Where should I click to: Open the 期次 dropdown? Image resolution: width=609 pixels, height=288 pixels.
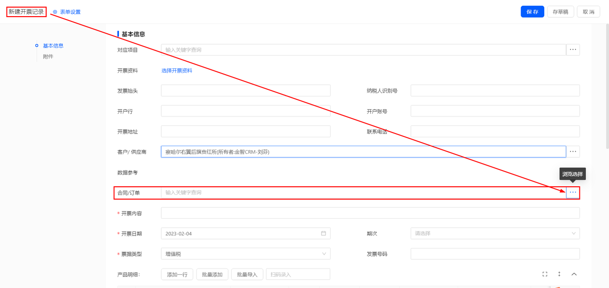point(495,234)
